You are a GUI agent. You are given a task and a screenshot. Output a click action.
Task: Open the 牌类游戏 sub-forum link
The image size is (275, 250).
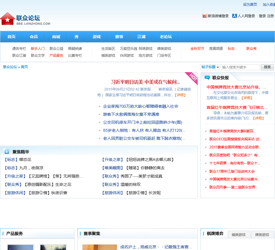pyautogui.click(x=164, y=49)
